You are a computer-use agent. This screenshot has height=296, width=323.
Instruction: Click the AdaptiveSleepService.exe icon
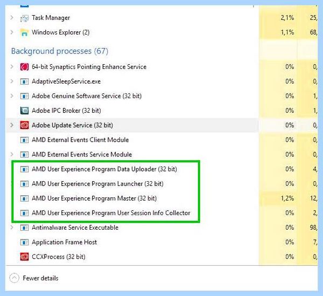[x=24, y=81]
